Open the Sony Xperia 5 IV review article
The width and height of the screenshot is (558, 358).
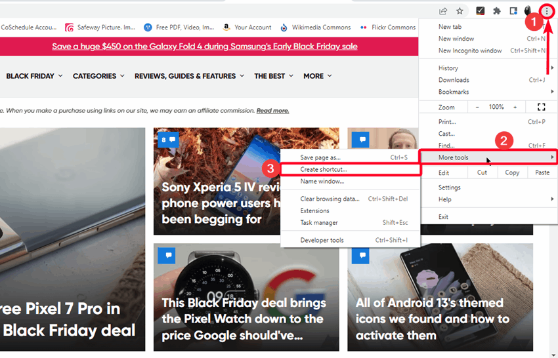(221, 203)
